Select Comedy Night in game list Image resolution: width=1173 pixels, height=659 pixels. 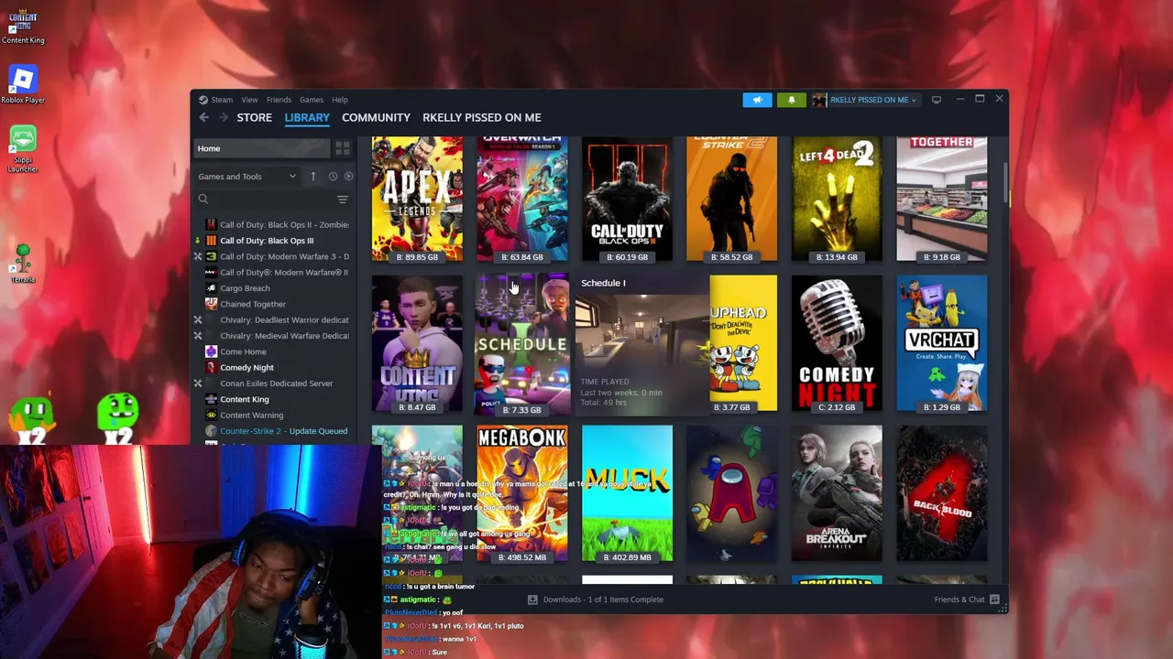click(275, 367)
